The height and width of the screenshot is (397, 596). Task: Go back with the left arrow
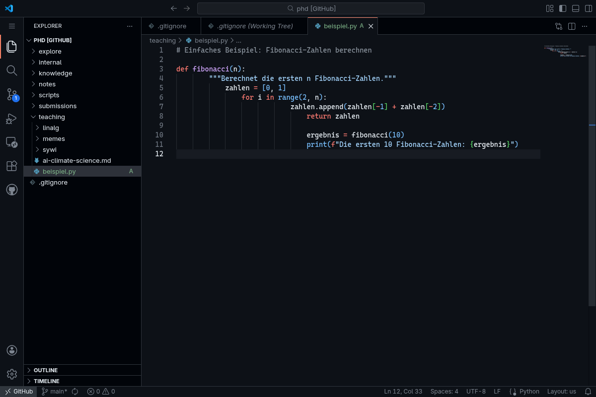tap(173, 8)
